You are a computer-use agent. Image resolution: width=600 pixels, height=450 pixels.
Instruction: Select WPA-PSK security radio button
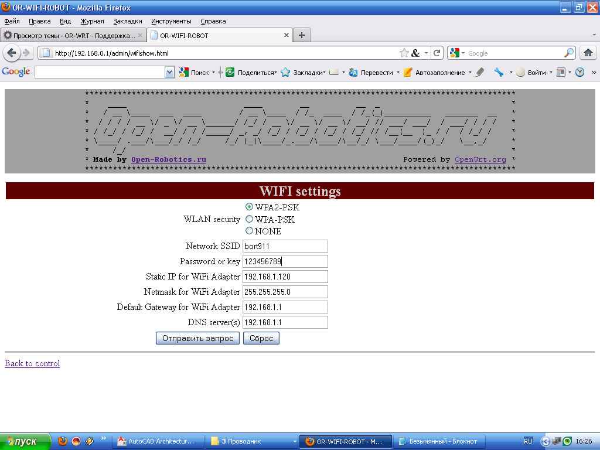(249, 219)
